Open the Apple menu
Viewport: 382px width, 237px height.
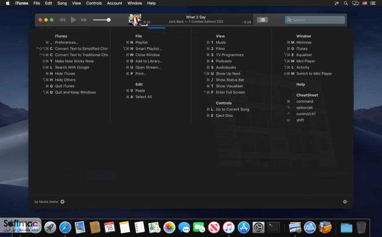click(x=7, y=3)
